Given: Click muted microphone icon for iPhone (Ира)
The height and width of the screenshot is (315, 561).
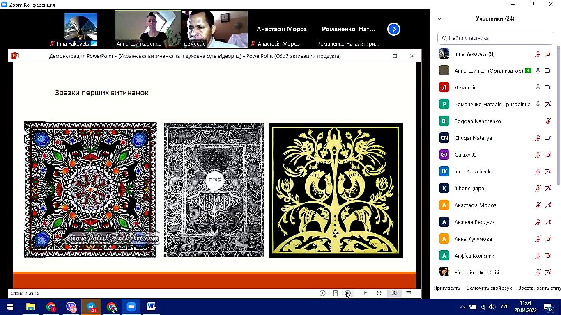Looking at the screenshot, I should (x=538, y=188).
